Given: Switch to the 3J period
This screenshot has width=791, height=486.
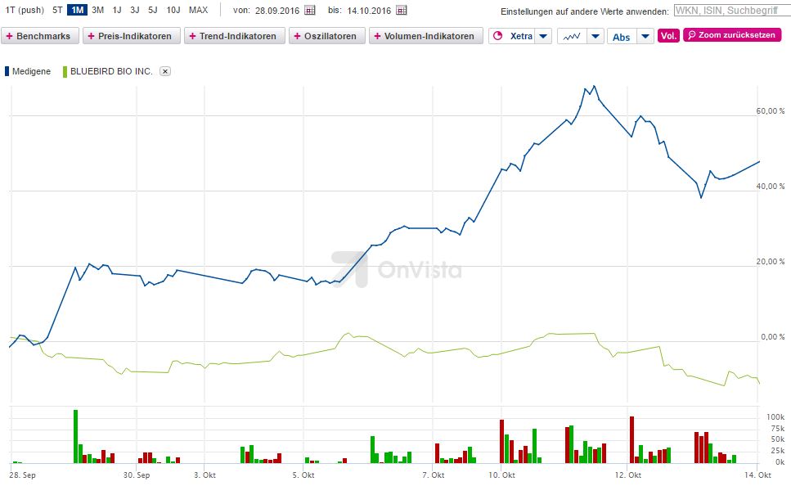Looking at the screenshot, I should coord(133,10).
